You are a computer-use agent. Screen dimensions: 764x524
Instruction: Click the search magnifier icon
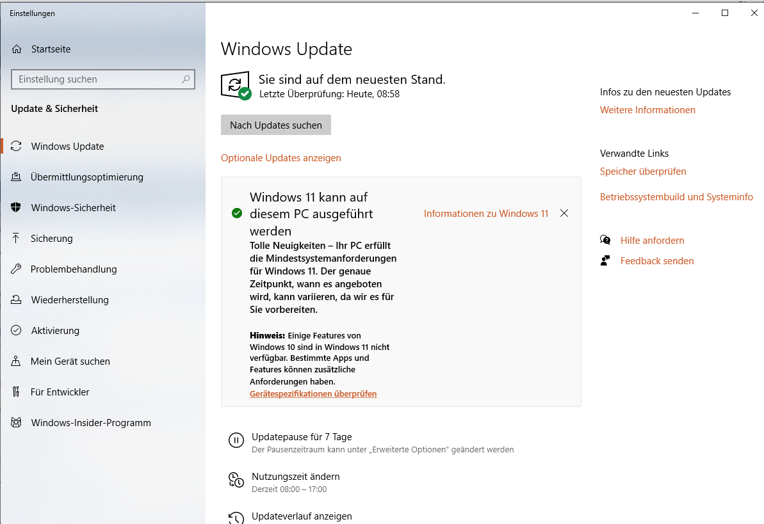186,79
